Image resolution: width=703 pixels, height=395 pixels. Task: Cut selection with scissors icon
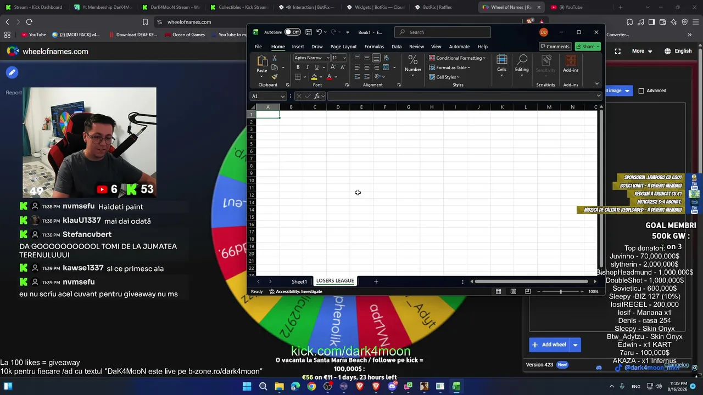click(275, 58)
